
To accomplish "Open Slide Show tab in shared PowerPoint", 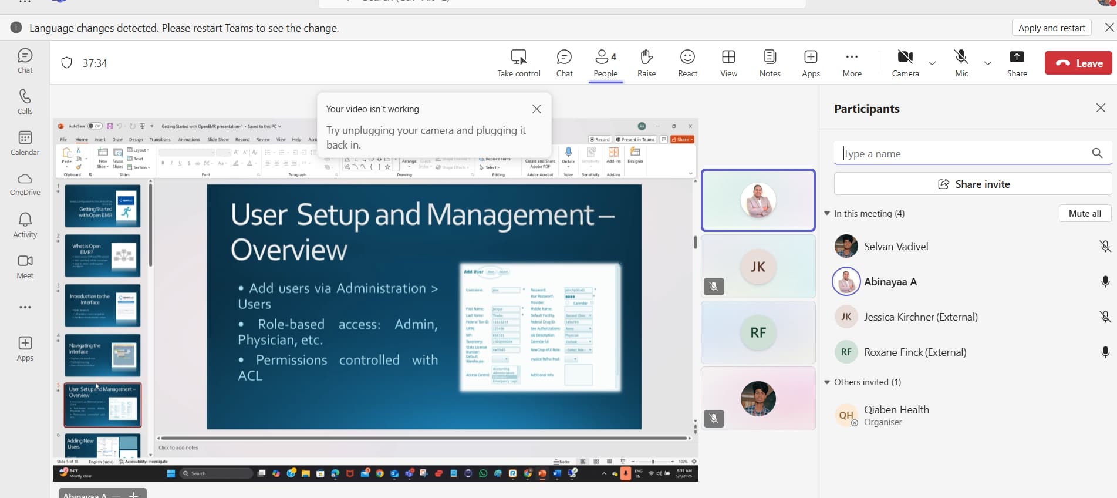I will click(218, 139).
